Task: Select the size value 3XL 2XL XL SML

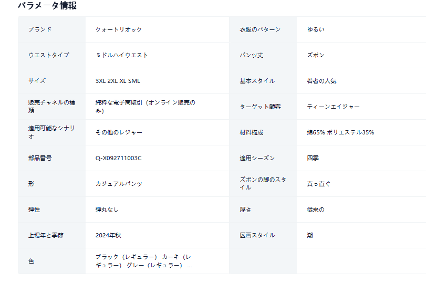Action: pos(118,81)
